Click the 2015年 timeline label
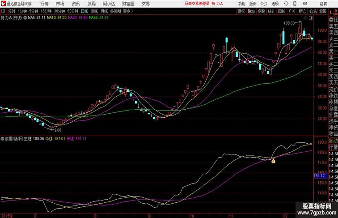 click(x=7, y=216)
